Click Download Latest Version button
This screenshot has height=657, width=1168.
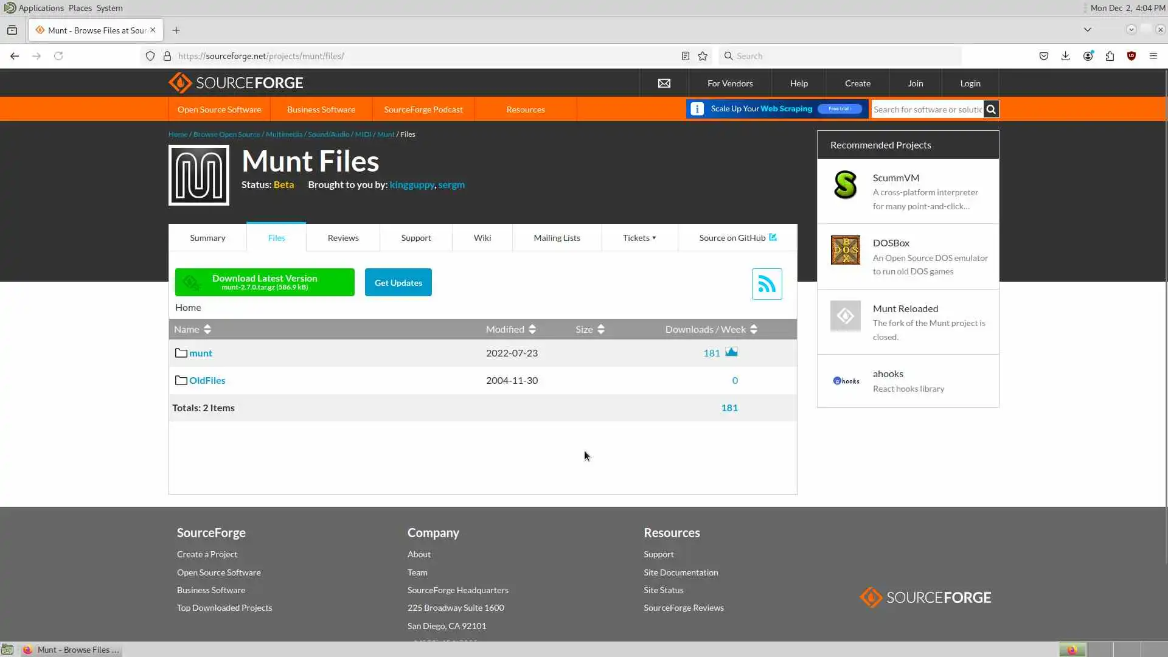click(265, 282)
